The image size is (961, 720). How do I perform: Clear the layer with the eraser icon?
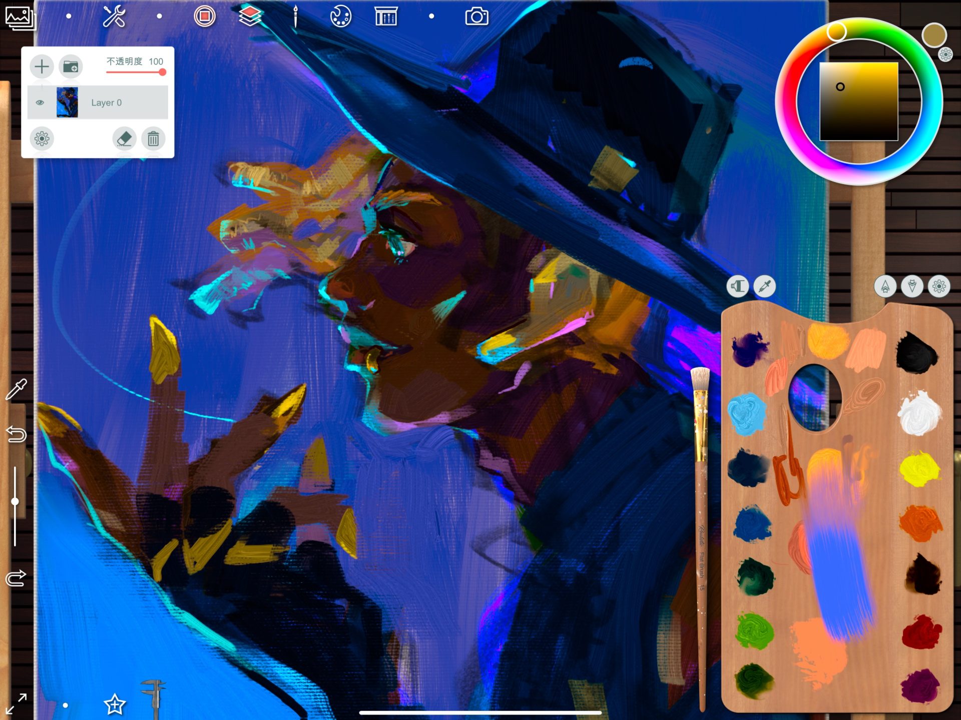coord(124,139)
